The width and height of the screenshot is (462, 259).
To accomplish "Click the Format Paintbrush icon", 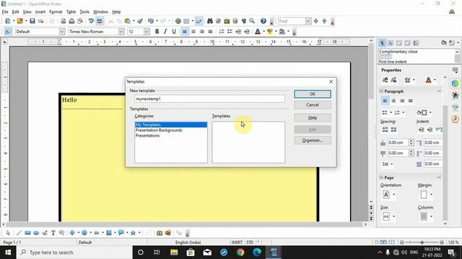I will (140, 21).
